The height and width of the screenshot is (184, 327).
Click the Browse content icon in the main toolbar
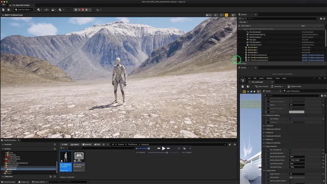click(9, 9)
